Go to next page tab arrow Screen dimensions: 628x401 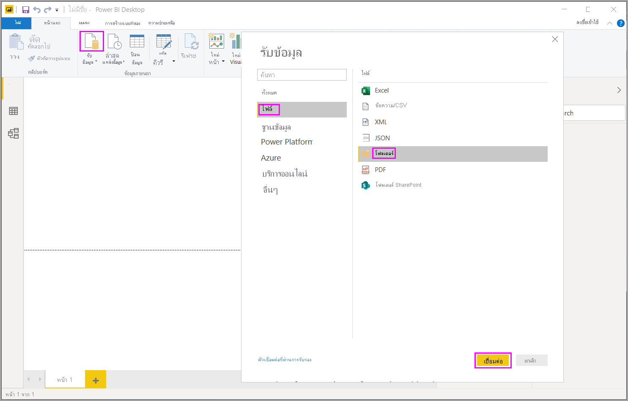40,379
